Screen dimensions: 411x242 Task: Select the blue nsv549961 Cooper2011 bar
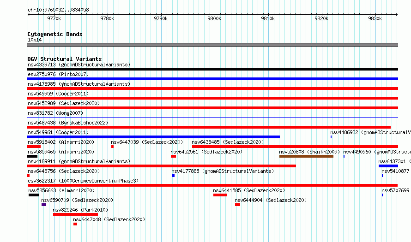coord(154,137)
